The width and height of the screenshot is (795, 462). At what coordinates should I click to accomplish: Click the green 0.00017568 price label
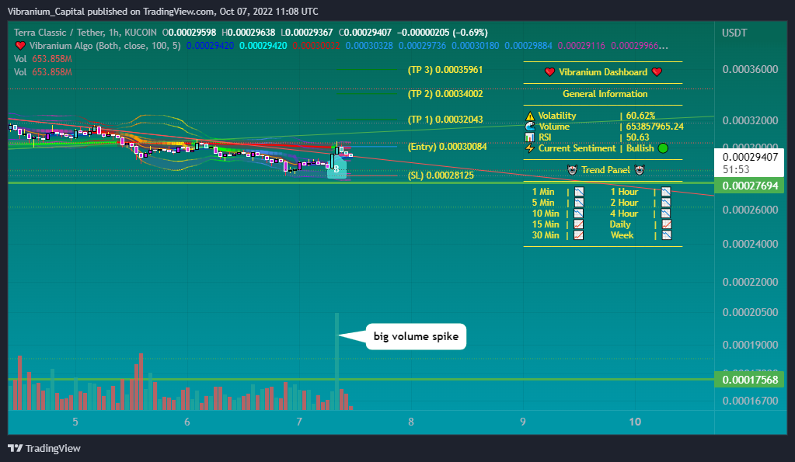[x=750, y=380]
